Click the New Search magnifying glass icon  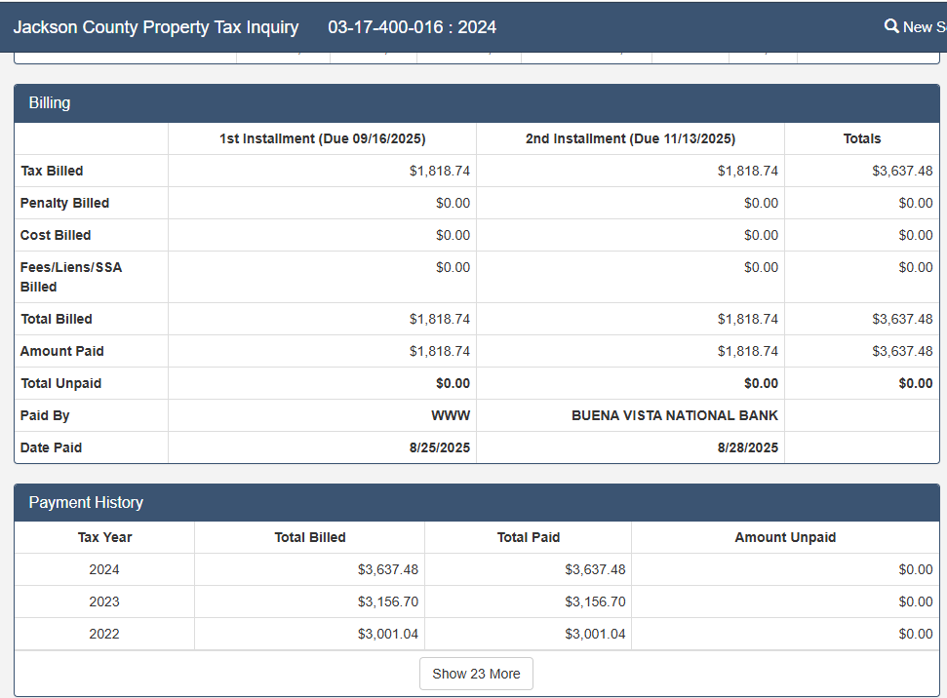[x=891, y=26]
